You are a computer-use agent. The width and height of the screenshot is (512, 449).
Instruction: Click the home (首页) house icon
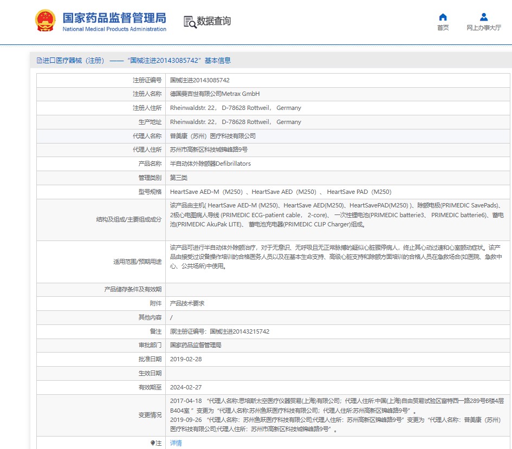click(443, 17)
